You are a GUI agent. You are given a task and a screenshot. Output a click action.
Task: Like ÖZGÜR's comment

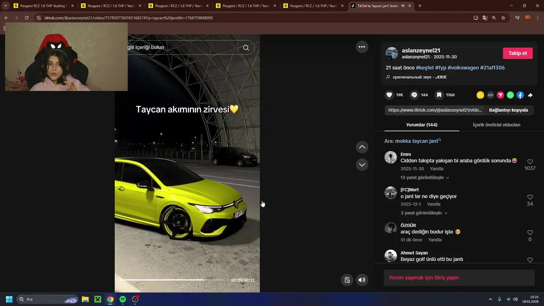(530, 233)
